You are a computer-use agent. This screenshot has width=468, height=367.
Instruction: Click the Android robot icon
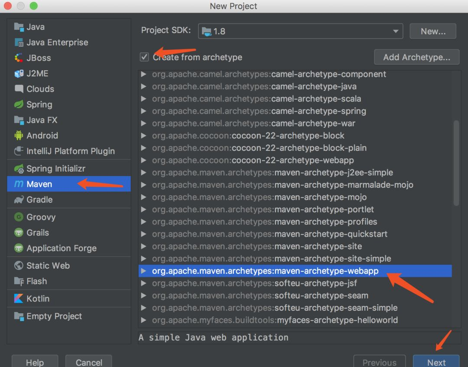pyautogui.click(x=19, y=136)
